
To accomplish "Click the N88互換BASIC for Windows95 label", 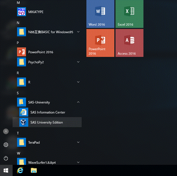I will (x=51, y=32).
